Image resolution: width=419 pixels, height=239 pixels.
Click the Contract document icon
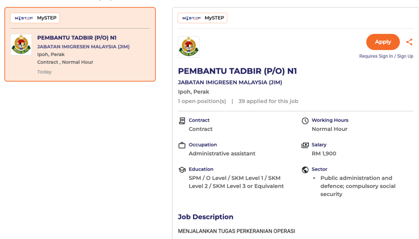[182, 121]
